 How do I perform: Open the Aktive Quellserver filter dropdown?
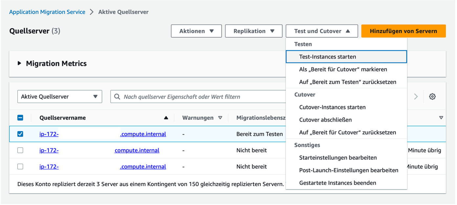coord(59,96)
